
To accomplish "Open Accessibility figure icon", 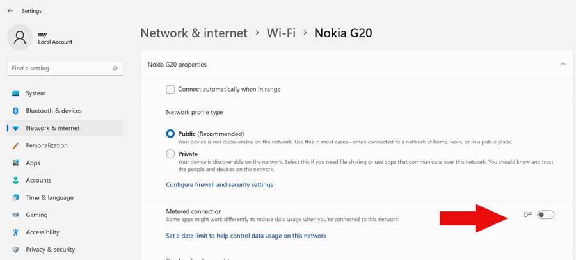I will click(15, 232).
